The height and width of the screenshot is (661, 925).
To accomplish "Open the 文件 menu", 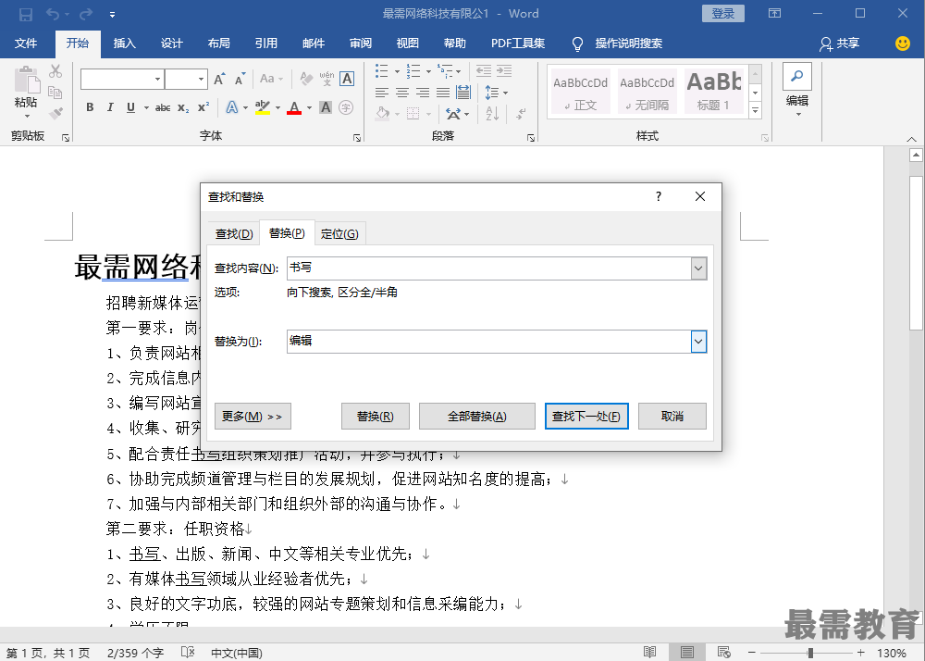I will pos(26,44).
